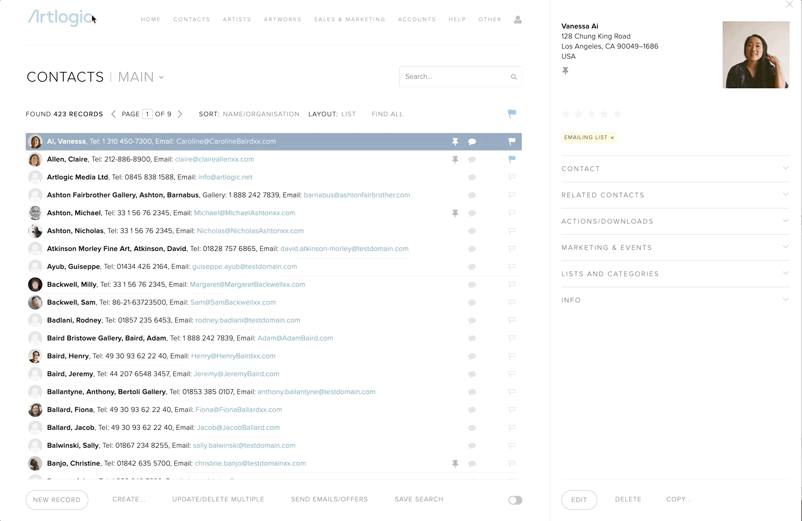Toggle the switch at bottom of list
This screenshot has width=802, height=521.
515,500
